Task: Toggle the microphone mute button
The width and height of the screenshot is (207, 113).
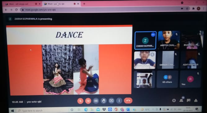Action: 80,101
